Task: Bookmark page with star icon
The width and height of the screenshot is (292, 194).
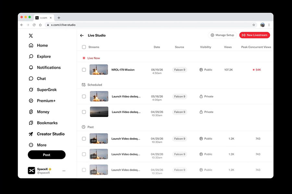Action: tap(254, 25)
